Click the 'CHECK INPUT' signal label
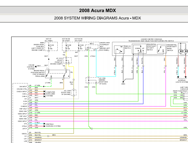The height and width of the screenshot is (143, 188). click(x=22, y=92)
